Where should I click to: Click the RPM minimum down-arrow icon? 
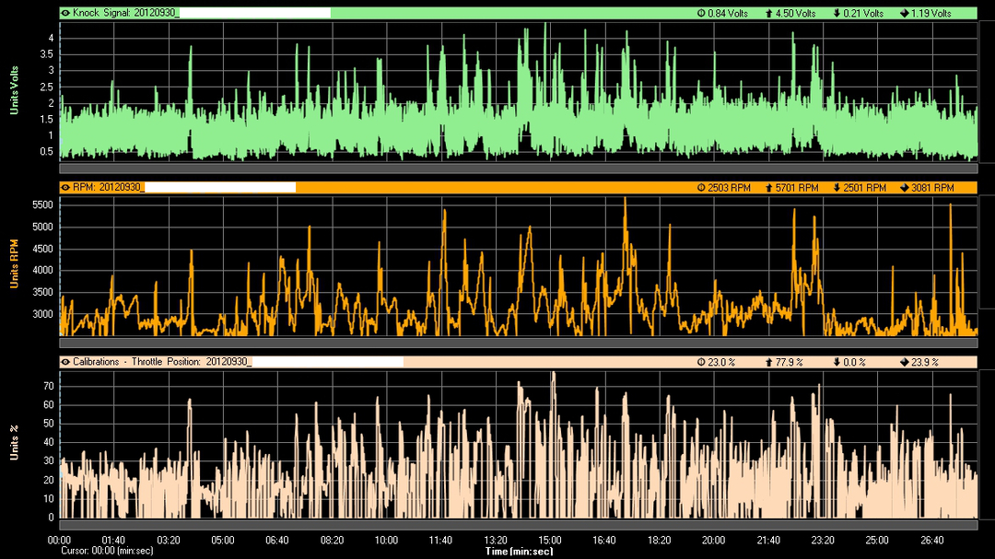click(x=837, y=187)
